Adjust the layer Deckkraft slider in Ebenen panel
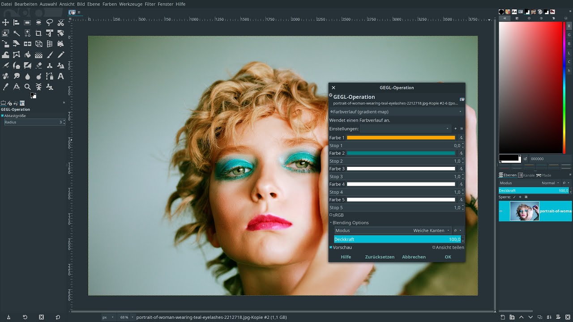 point(534,191)
